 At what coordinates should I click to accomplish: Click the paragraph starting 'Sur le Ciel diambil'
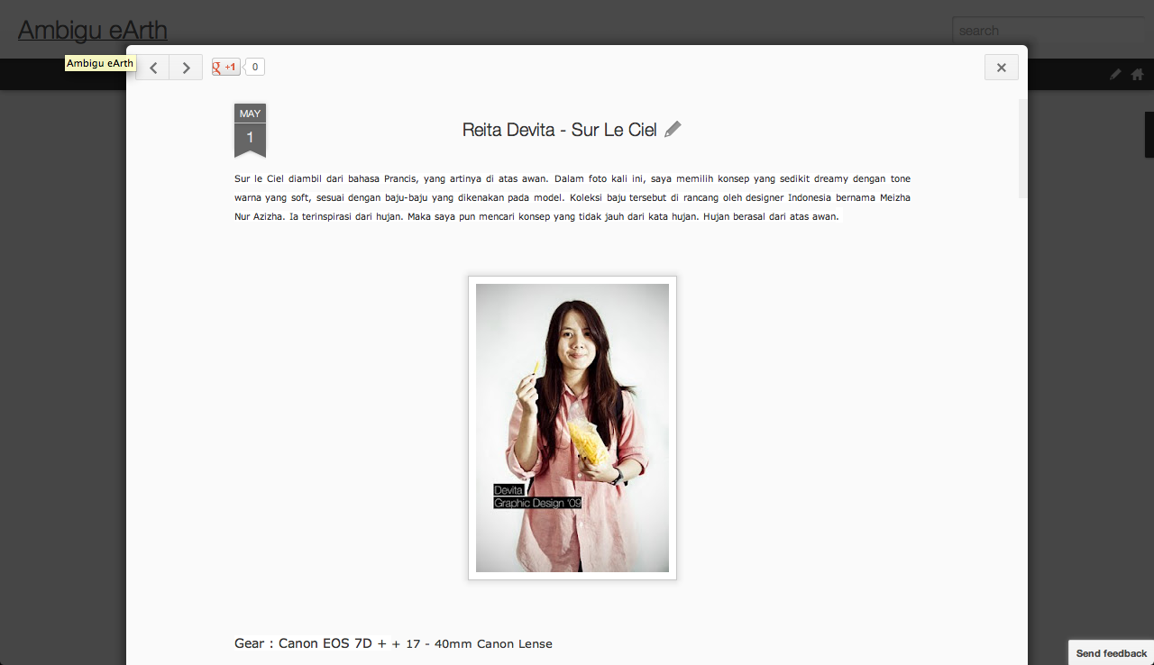pyautogui.click(x=572, y=197)
